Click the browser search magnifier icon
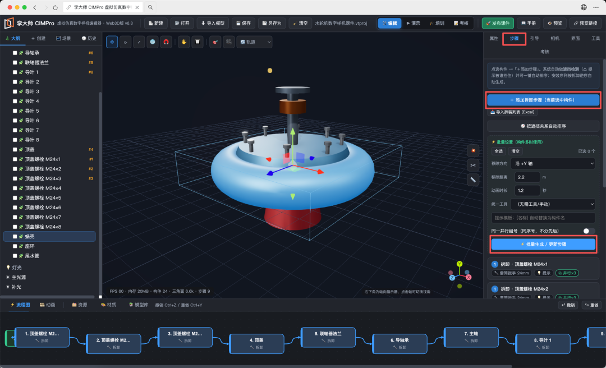This screenshot has width=606, height=368. 150,7
